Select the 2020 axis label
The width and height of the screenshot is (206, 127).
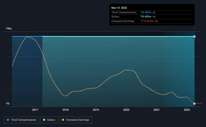coord(126,110)
